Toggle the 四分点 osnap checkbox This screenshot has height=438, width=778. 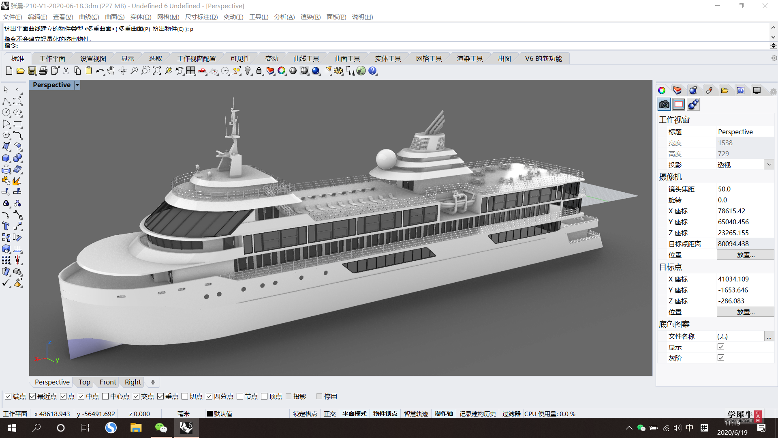click(209, 396)
